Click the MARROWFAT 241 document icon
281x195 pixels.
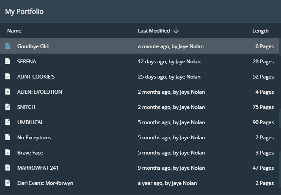pyautogui.click(x=8, y=168)
